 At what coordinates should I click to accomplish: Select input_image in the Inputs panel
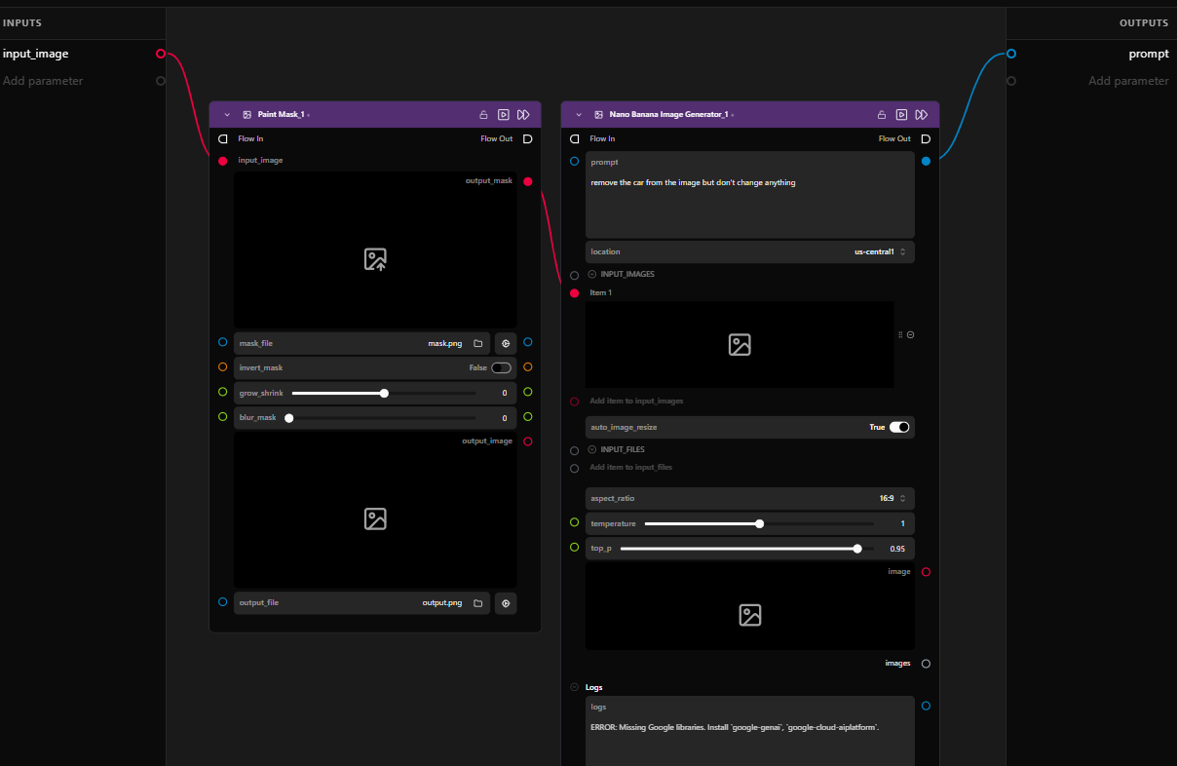[36, 54]
